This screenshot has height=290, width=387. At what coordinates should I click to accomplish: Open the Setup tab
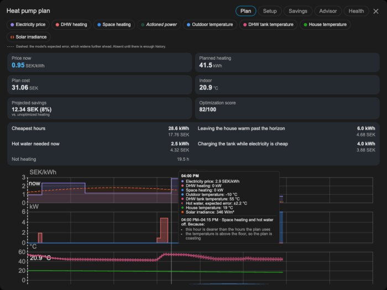coord(270,11)
